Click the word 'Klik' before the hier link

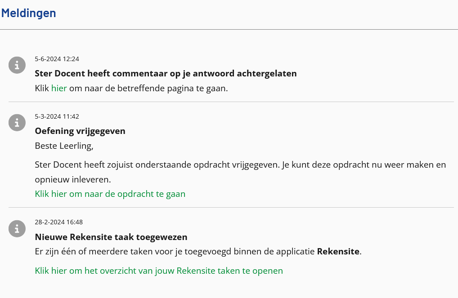[42, 88]
